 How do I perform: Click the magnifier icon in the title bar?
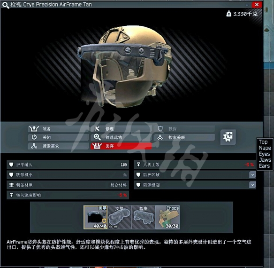tap(6, 5)
